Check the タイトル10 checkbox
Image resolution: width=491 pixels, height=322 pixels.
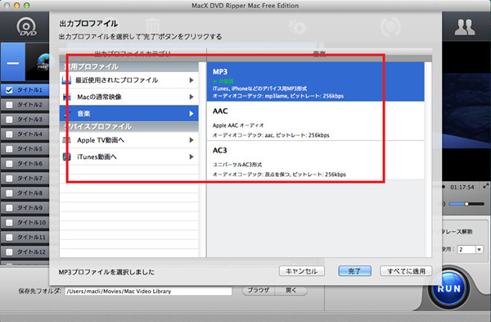[x=9, y=223]
